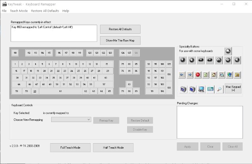Image resolution: width=252 pixels, height=164 pixels.
Task: Click the Calculator specialty button
Action: coord(210,89)
